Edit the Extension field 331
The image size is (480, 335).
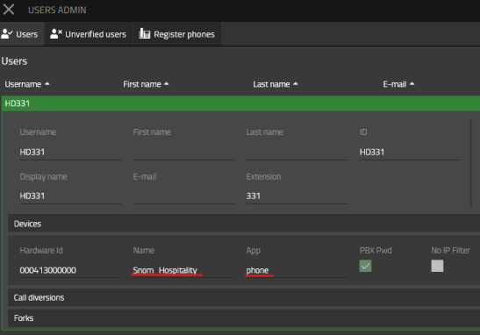point(297,196)
